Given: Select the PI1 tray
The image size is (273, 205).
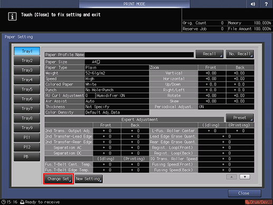Looking at the screenshot, I should [27, 137].
